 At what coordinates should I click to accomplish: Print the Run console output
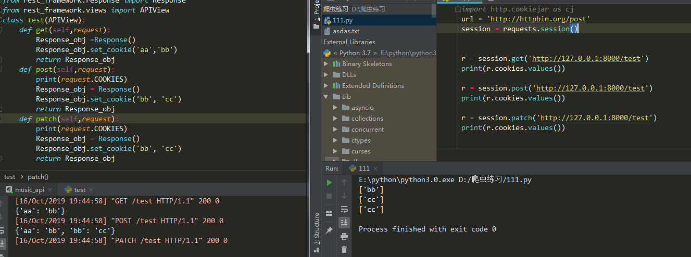tap(344, 237)
